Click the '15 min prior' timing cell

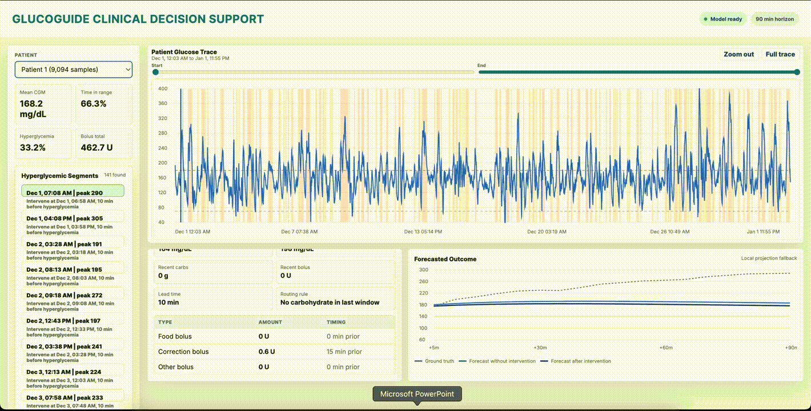click(x=344, y=352)
